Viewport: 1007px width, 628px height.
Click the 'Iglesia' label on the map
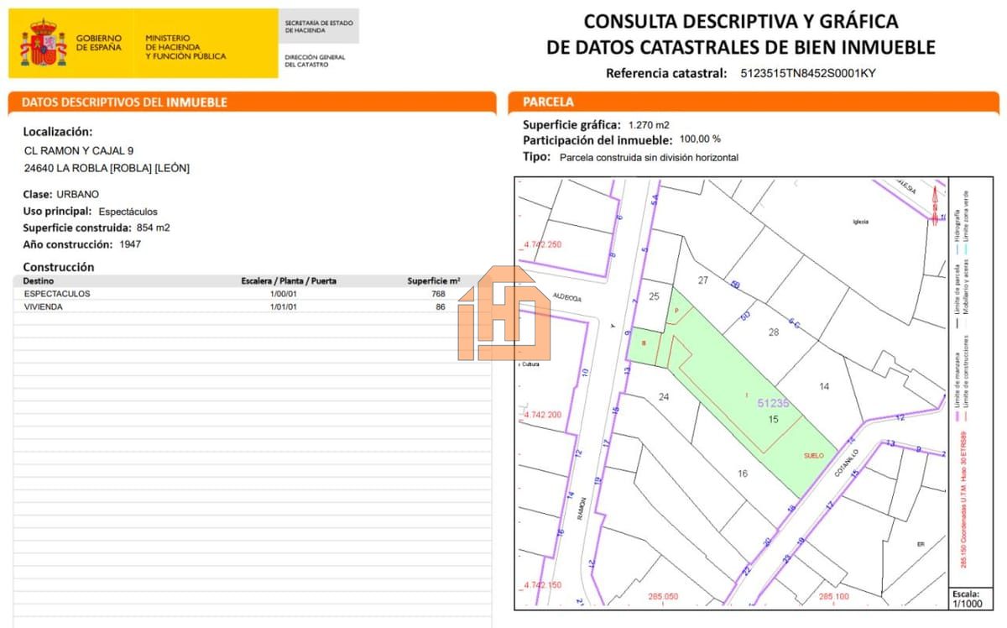pos(859,222)
